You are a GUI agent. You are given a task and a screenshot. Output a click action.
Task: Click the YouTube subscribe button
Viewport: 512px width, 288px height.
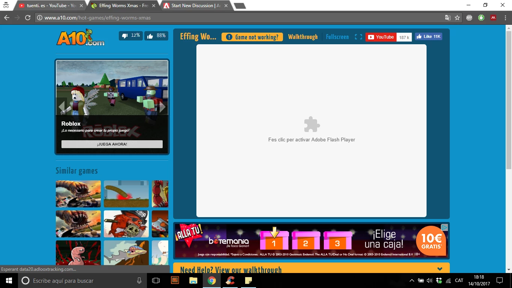[x=381, y=37]
